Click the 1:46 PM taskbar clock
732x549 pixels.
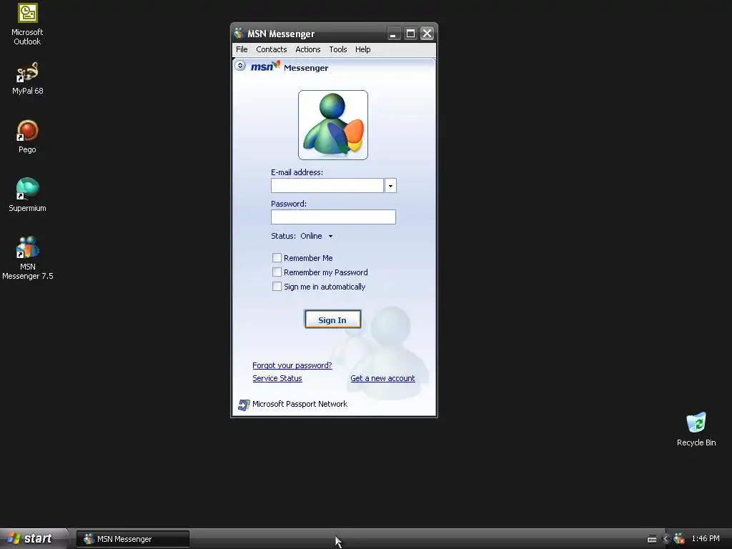pyautogui.click(x=706, y=539)
